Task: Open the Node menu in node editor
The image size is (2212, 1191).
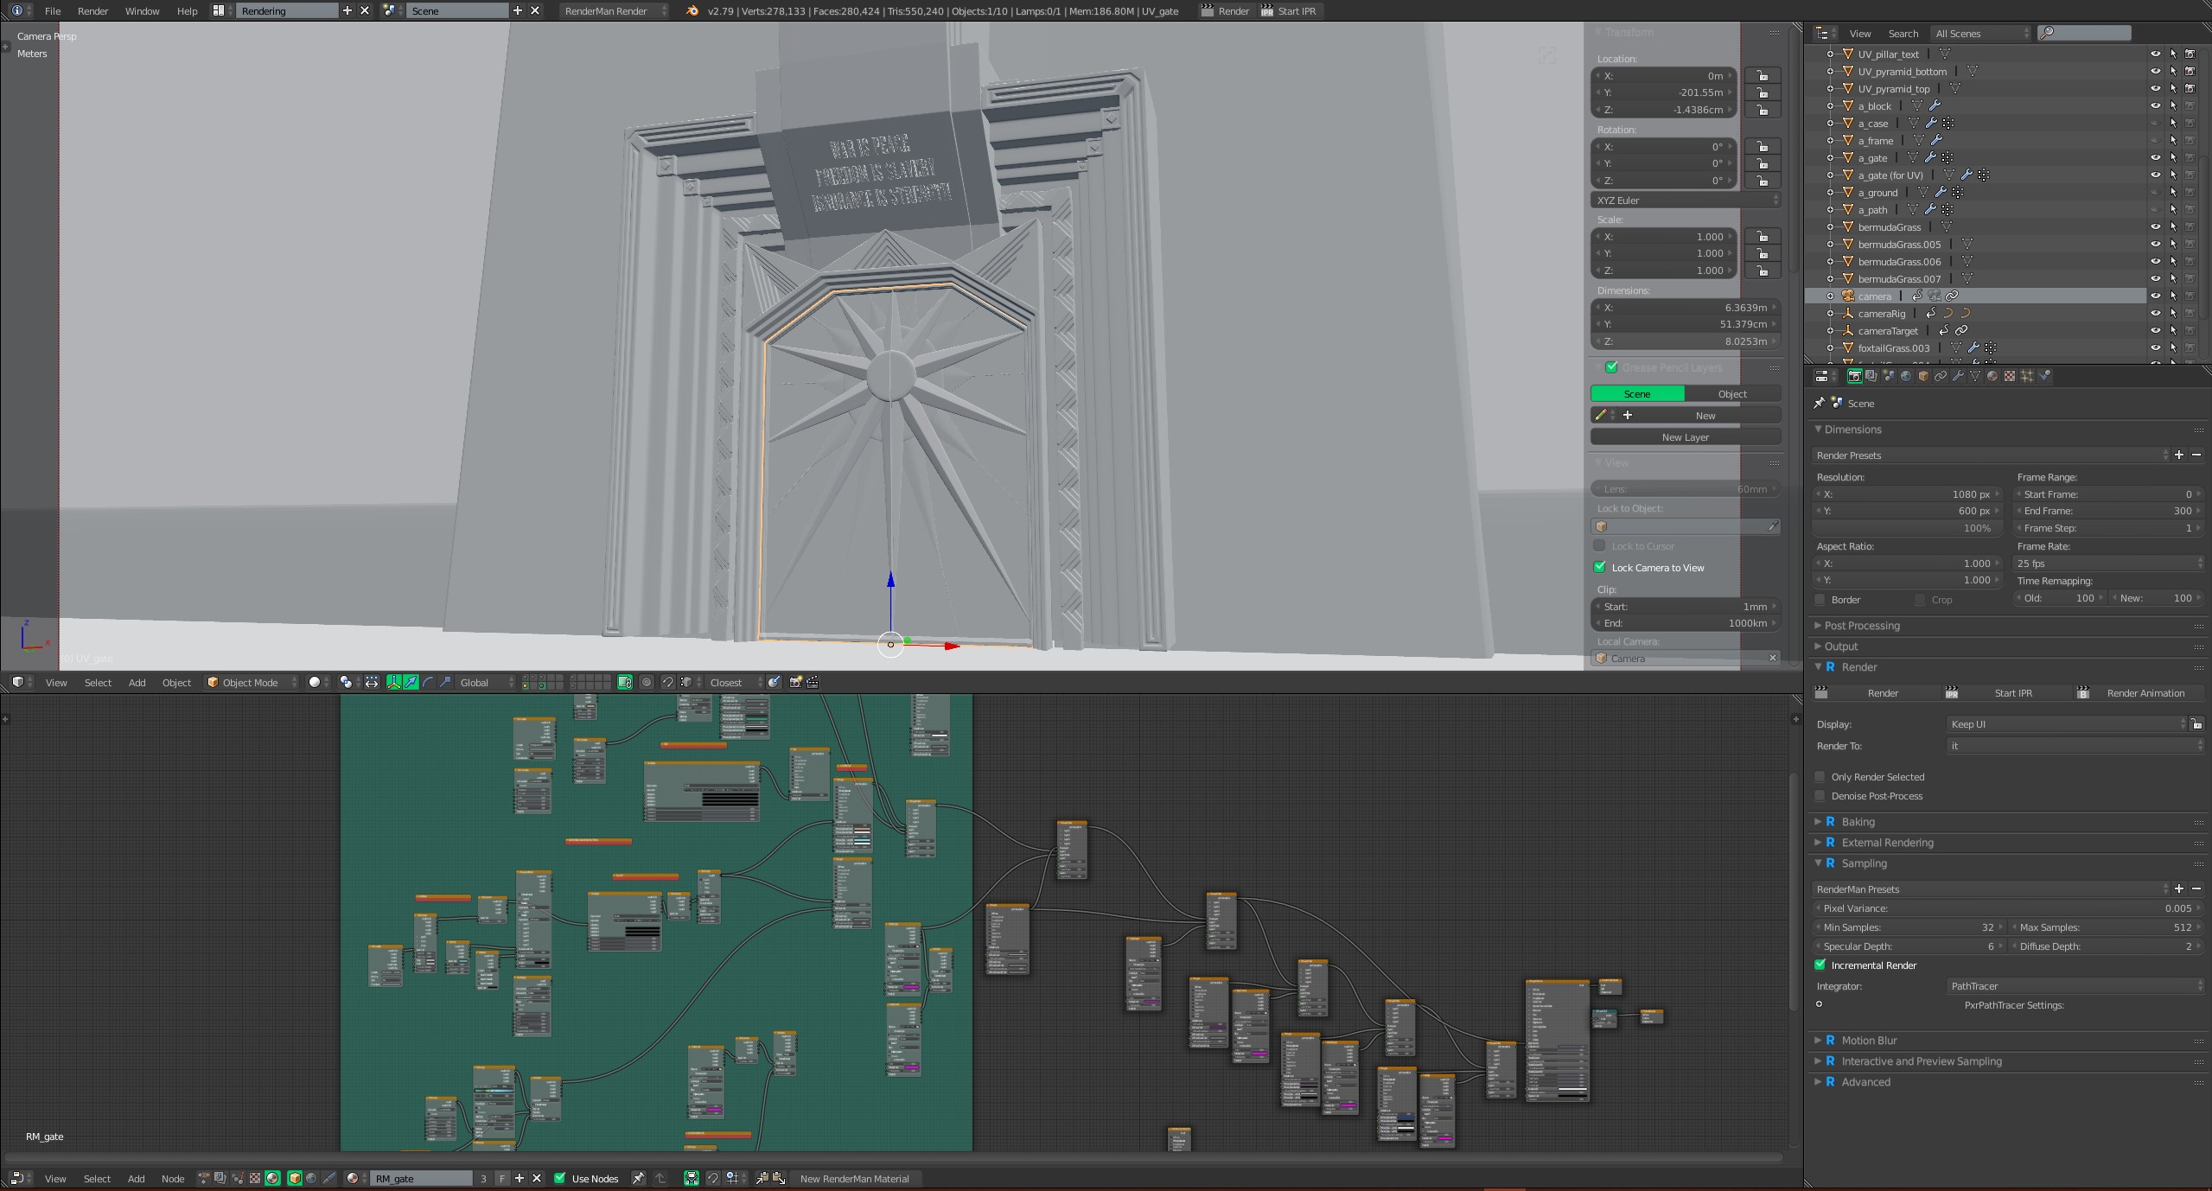Action: pos(173,1179)
